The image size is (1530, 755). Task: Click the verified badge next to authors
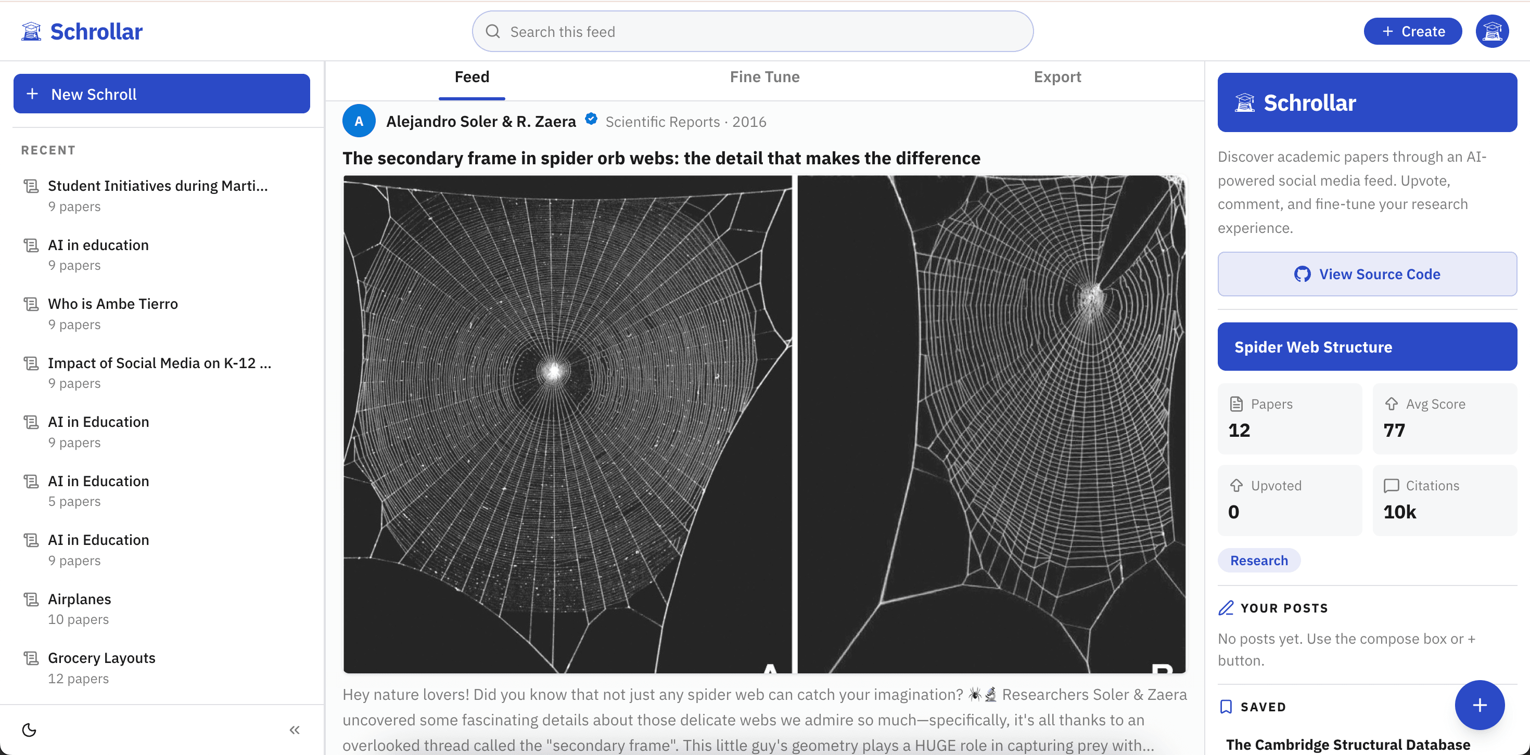(x=591, y=119)
